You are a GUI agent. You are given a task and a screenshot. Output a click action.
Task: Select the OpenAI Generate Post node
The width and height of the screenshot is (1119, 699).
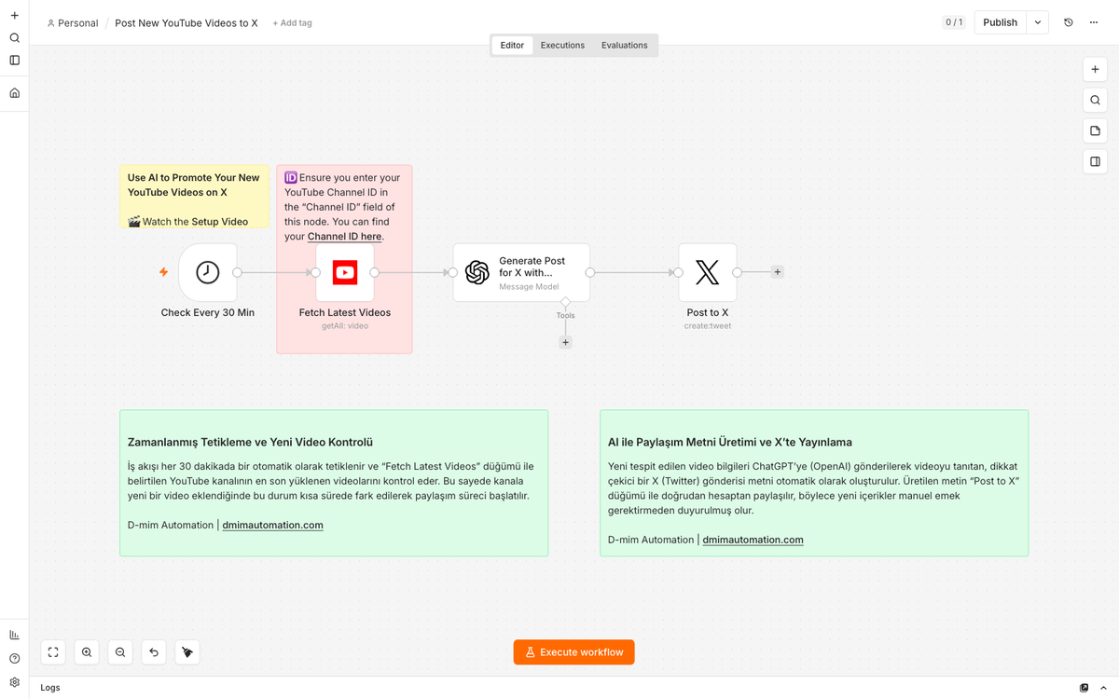coord(521,272)
